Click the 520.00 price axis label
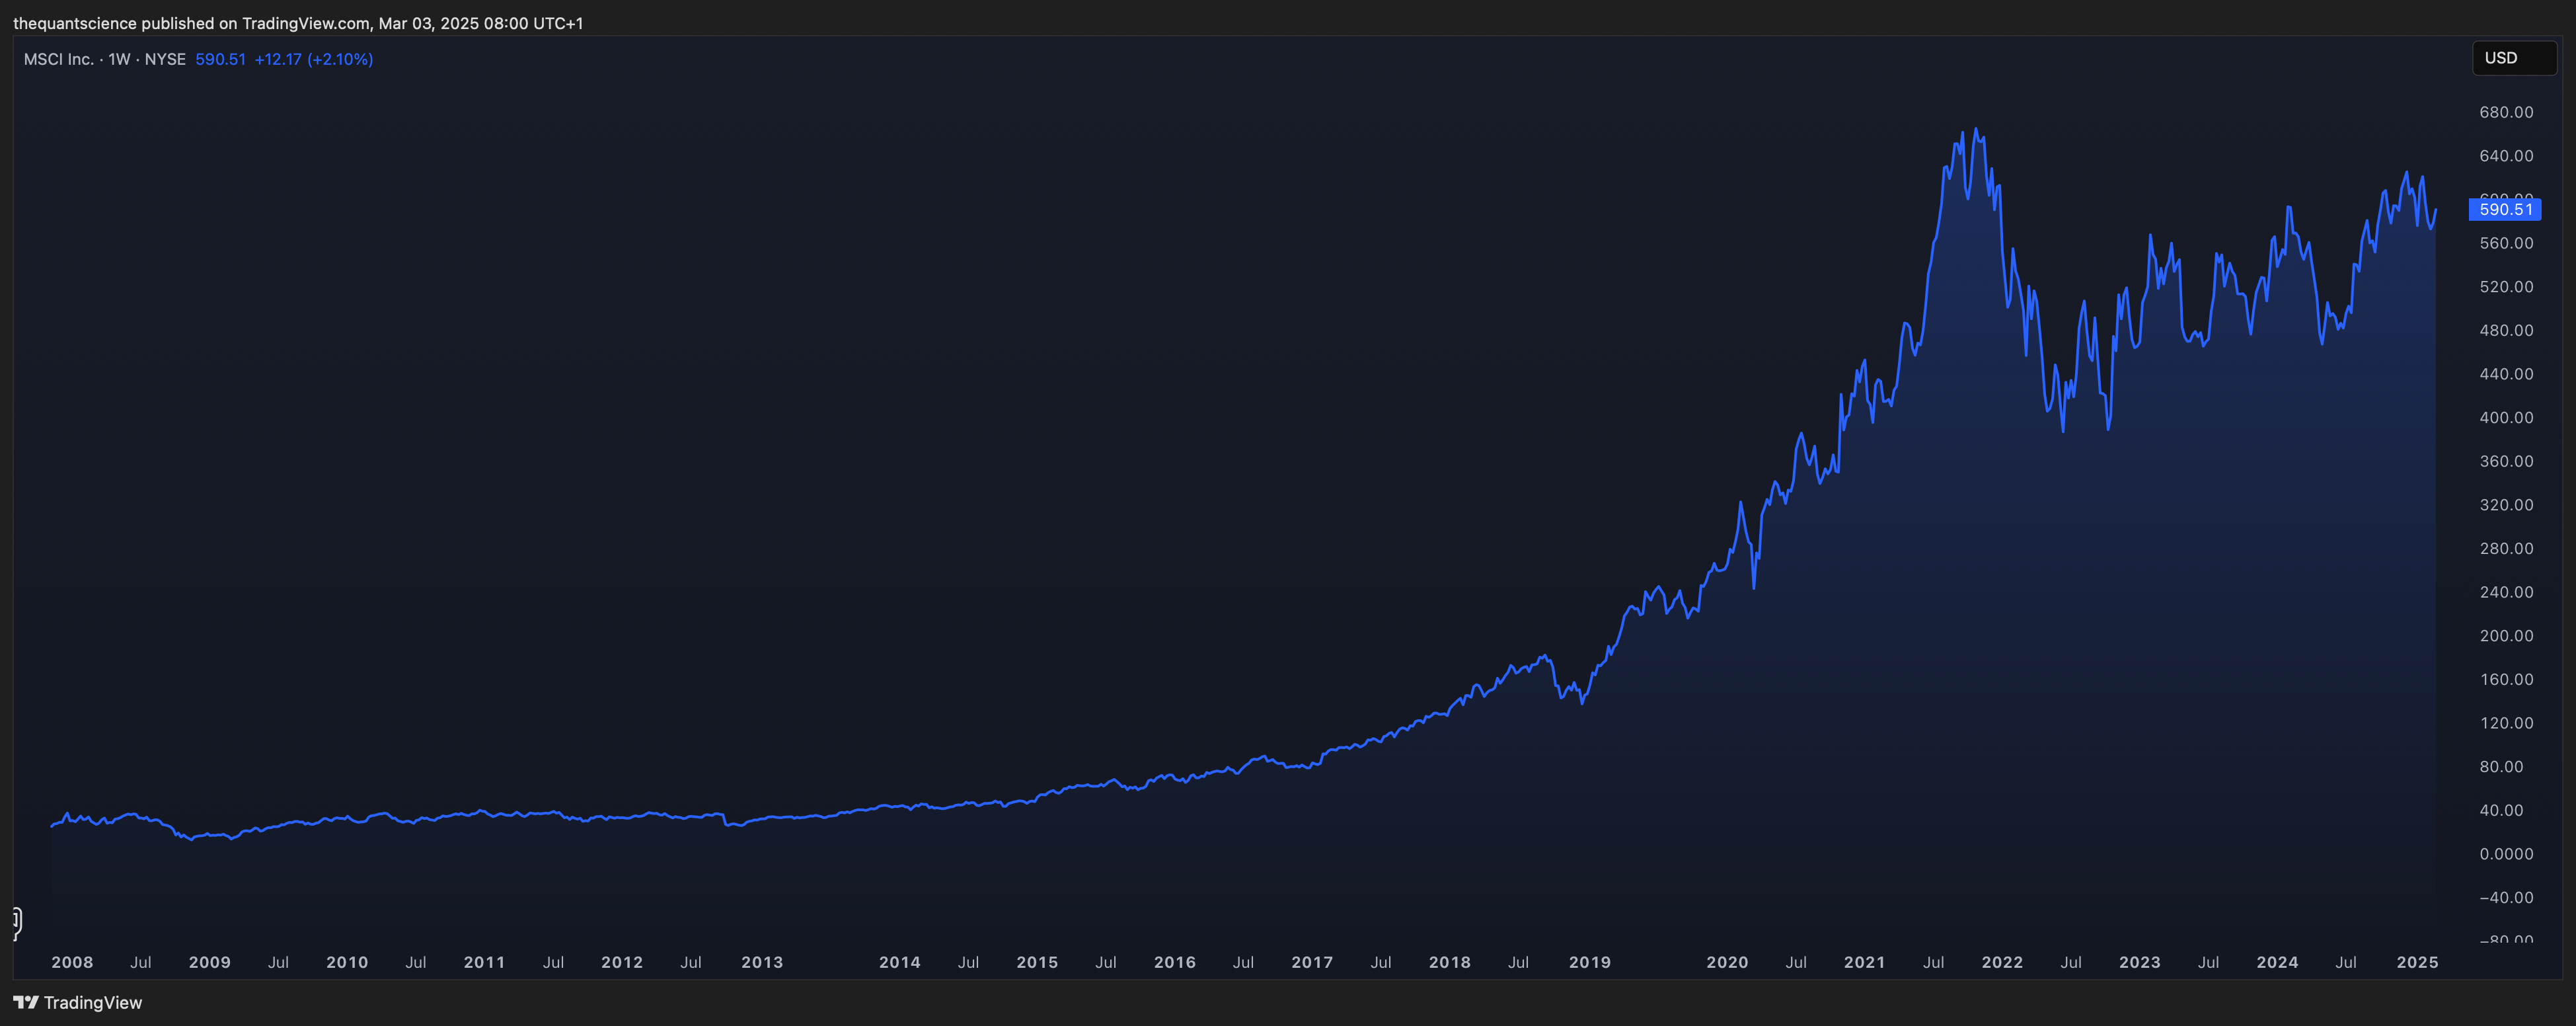 coord(2506,287)
